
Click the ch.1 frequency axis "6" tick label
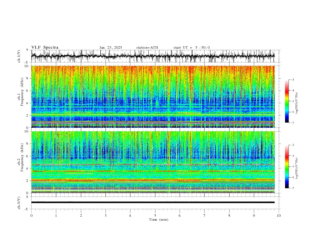tap(28, 91)
